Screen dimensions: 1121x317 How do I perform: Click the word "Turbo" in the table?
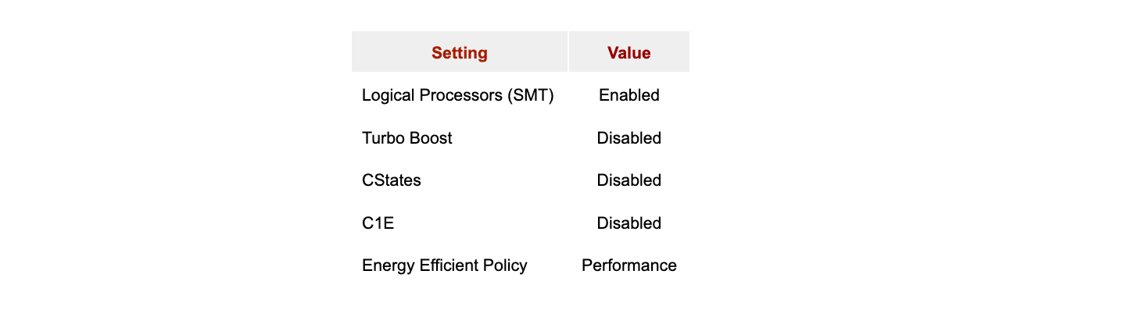383,138
